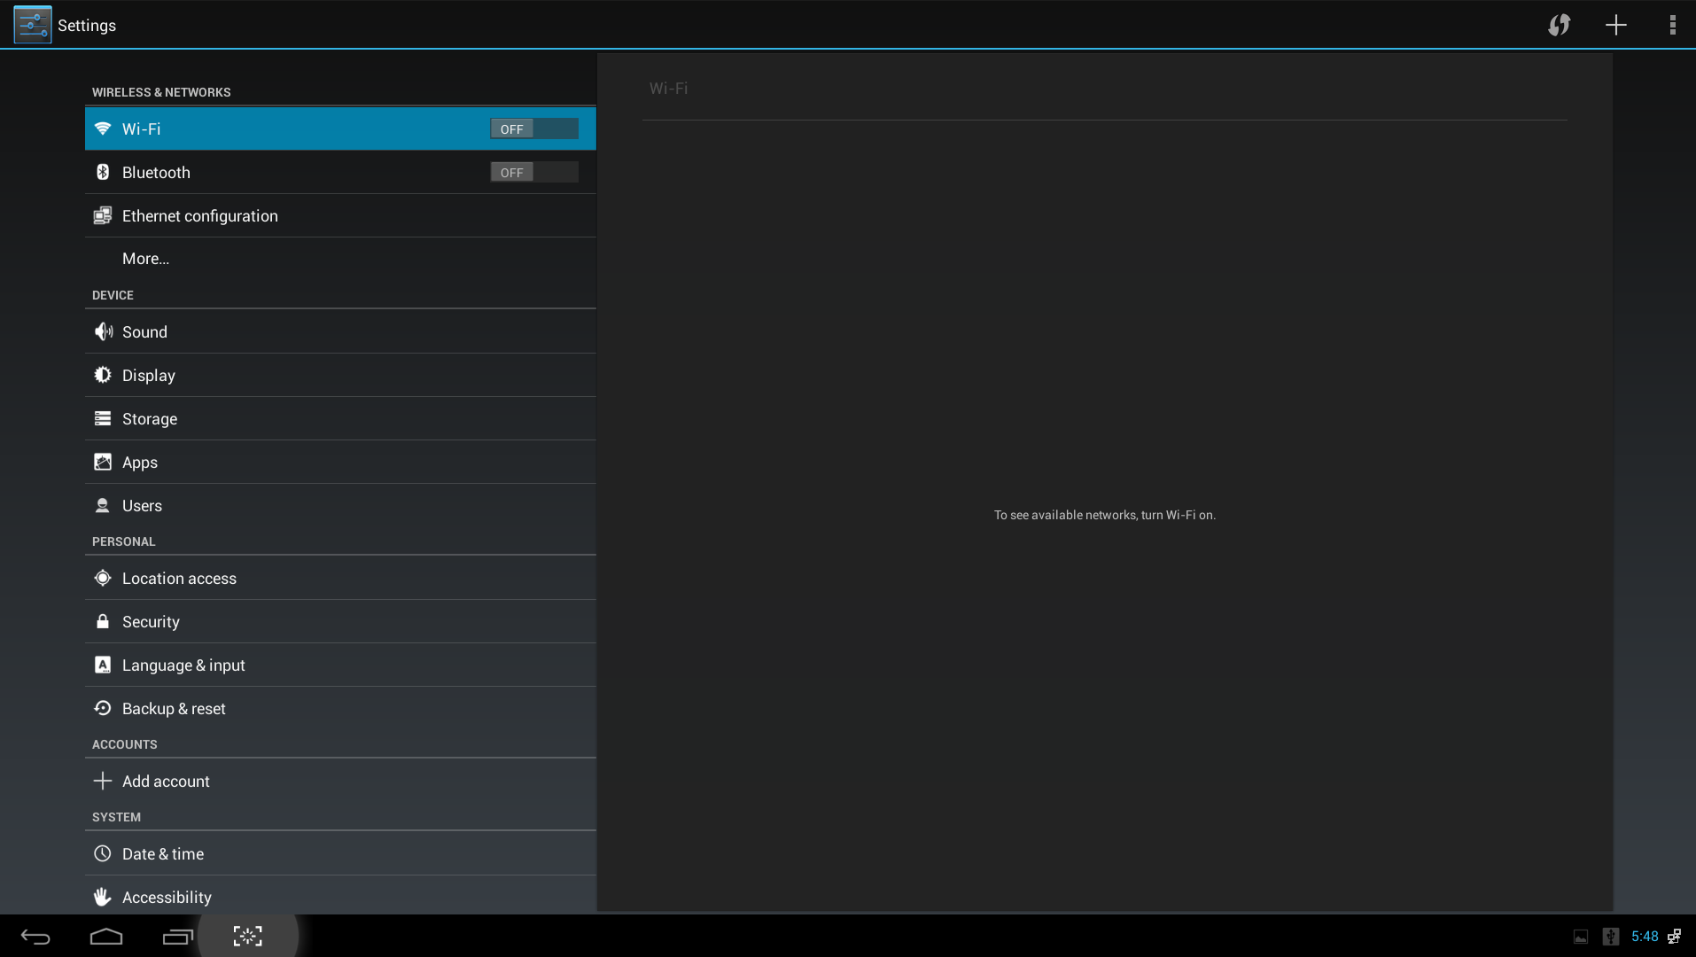Click the USB status icon in tray
1696x957 pixels.
tap(1611, 937)
